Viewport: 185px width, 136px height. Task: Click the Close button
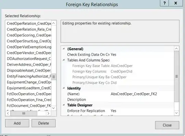click(167, 125)
